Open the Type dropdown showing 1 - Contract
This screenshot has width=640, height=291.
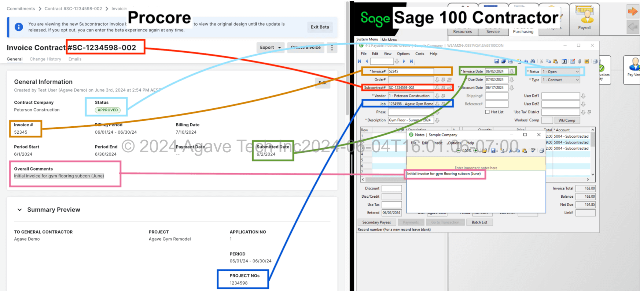(x=561, y=80)
